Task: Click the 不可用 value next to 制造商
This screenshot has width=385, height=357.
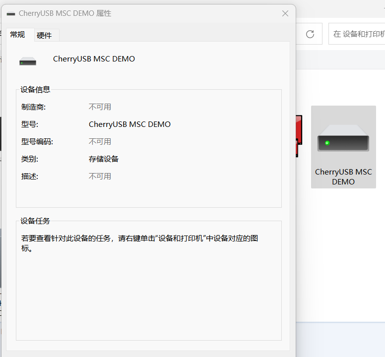Action: tap(100, 107)
